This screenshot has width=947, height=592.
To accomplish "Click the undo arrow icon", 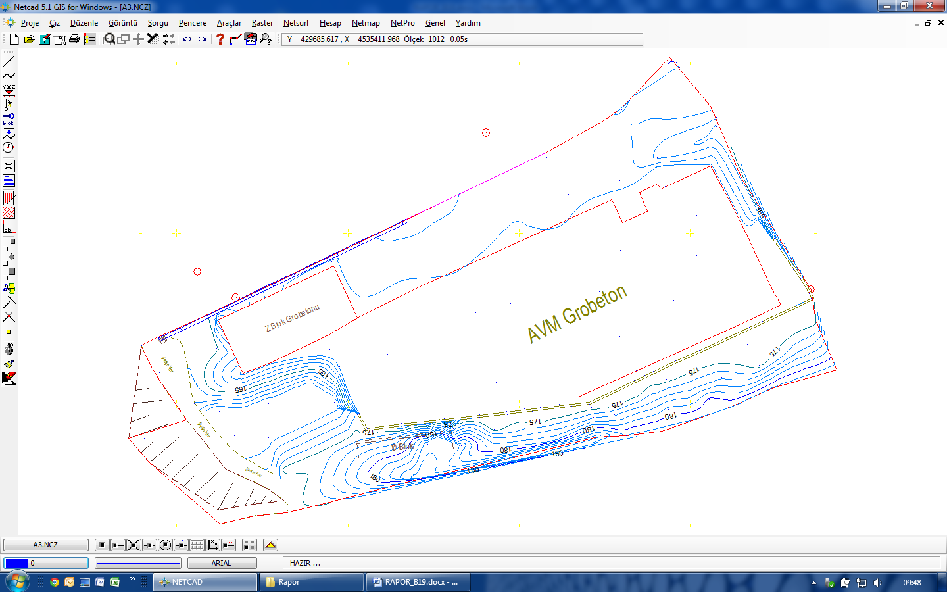I will click(187, 39).
